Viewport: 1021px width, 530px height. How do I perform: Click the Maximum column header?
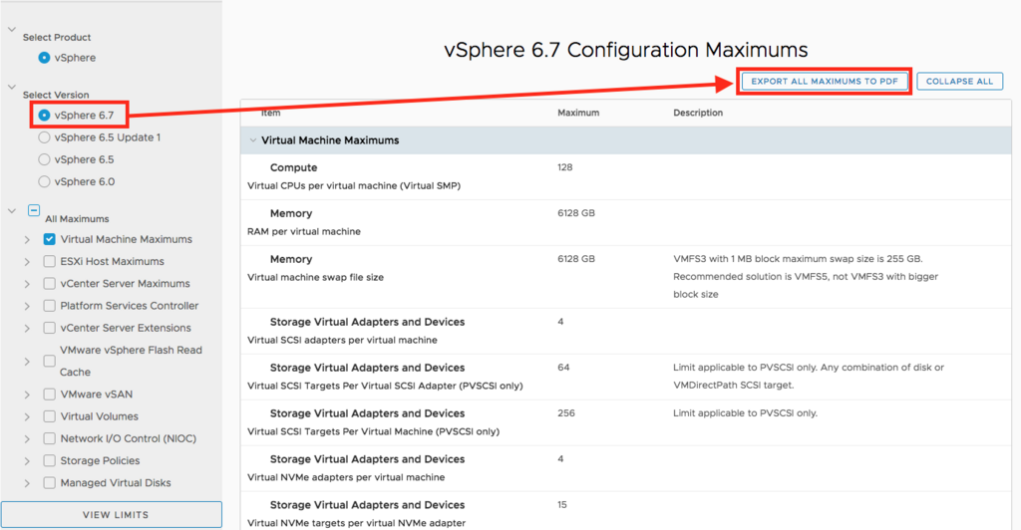click(578, 113)
